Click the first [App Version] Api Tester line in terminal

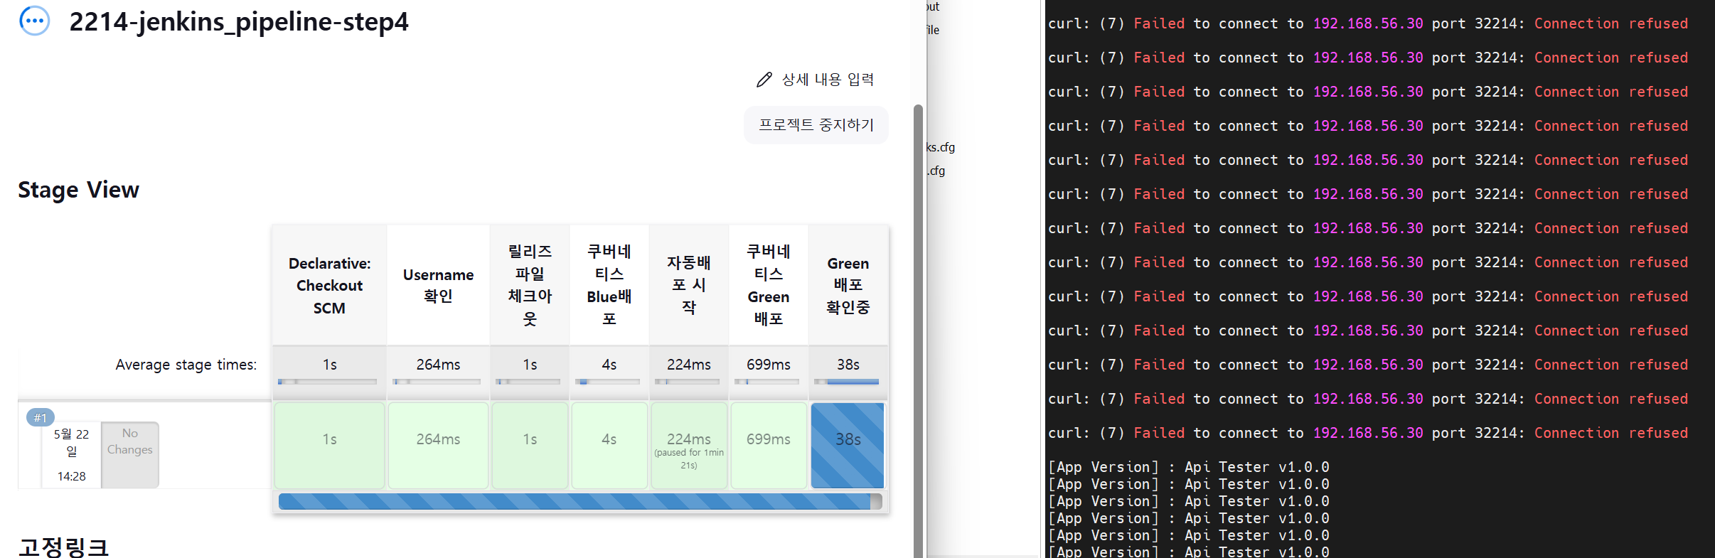1188,467
